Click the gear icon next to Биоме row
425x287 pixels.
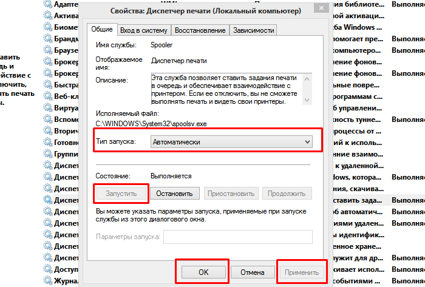48,27
